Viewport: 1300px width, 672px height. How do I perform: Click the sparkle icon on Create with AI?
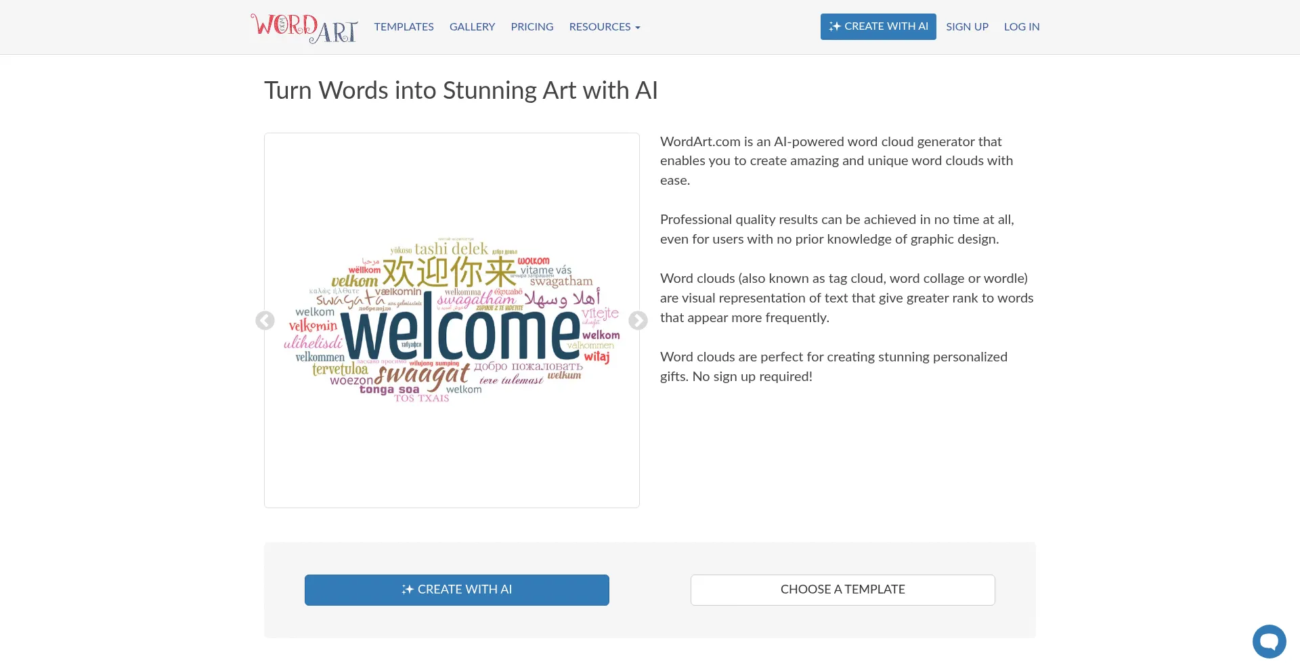(x=407, y=589)
